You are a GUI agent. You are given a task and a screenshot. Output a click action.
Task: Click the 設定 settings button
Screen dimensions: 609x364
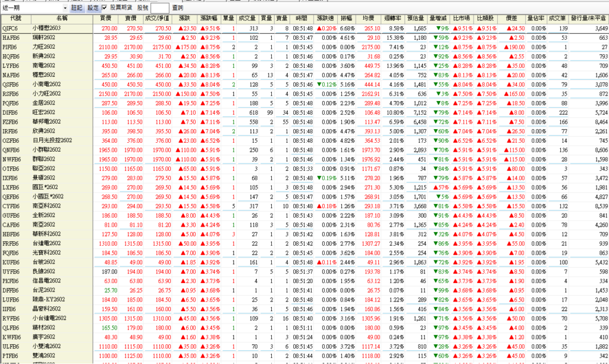click(93, 8)
